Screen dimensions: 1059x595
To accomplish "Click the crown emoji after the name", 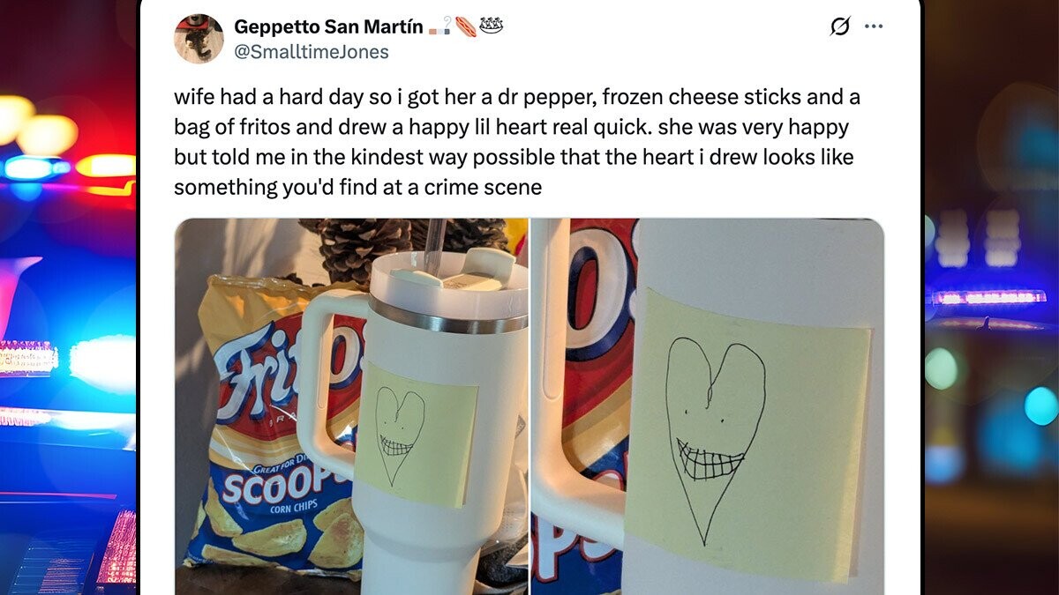I will (492, 26).
